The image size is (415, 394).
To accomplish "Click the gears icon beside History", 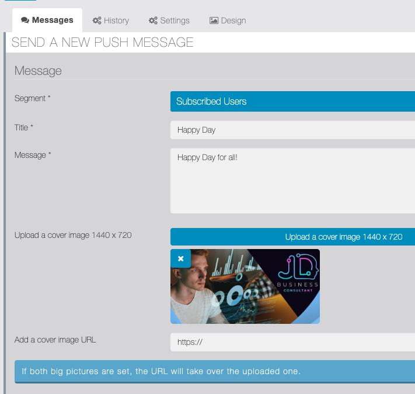I will pyautogui.click(x=97, y=20).
